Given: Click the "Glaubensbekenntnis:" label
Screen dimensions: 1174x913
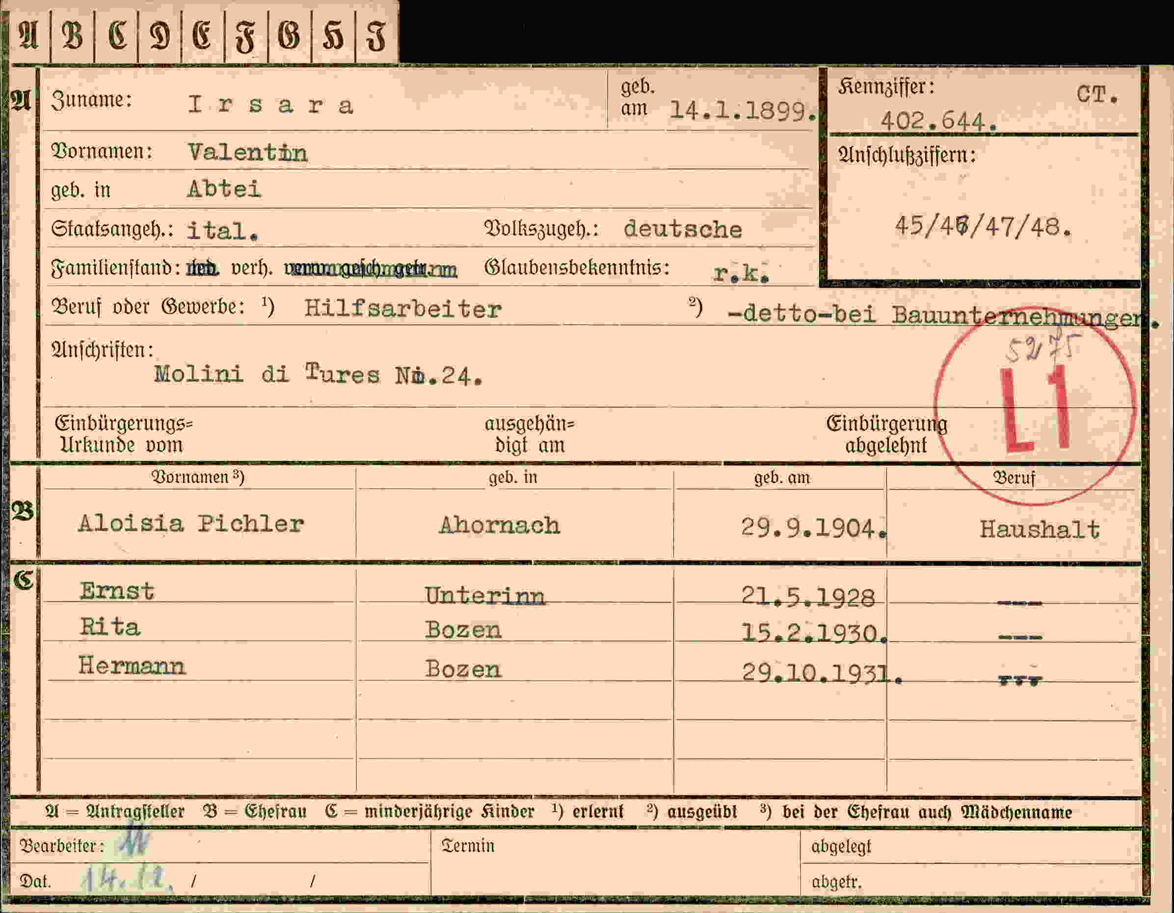Looking at the screenshot, I should 577,267.
